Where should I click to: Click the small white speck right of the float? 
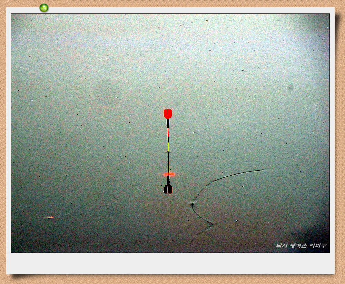click(195, 133)
